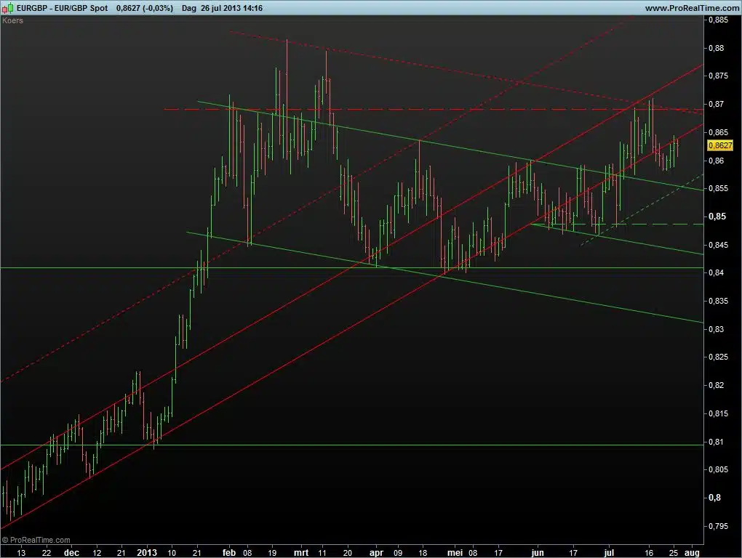
Task: Click the 0,81 price level on scale
Action: coord(717,442)
